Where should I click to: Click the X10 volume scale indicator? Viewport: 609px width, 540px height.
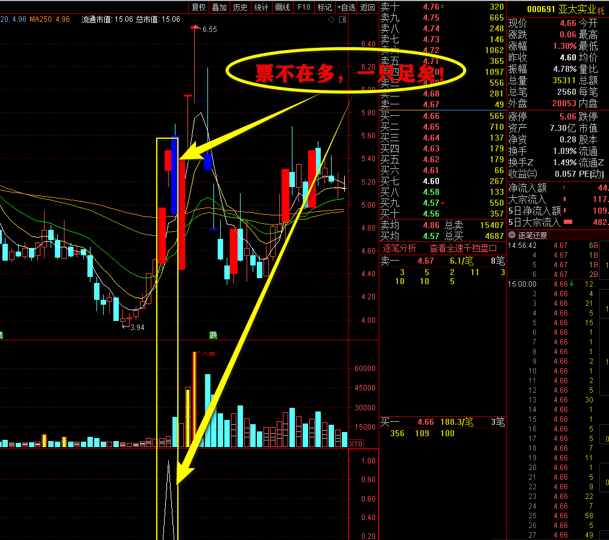[356, 443]
